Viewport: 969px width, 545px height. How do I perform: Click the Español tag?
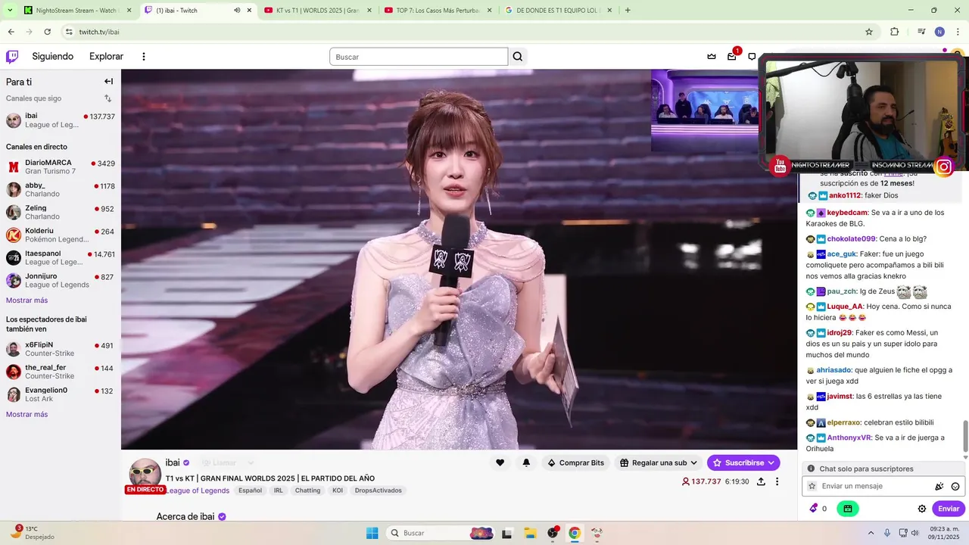(250, 490)
